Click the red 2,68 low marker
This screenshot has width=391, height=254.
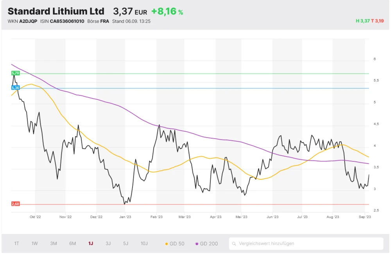click(16, 204)
